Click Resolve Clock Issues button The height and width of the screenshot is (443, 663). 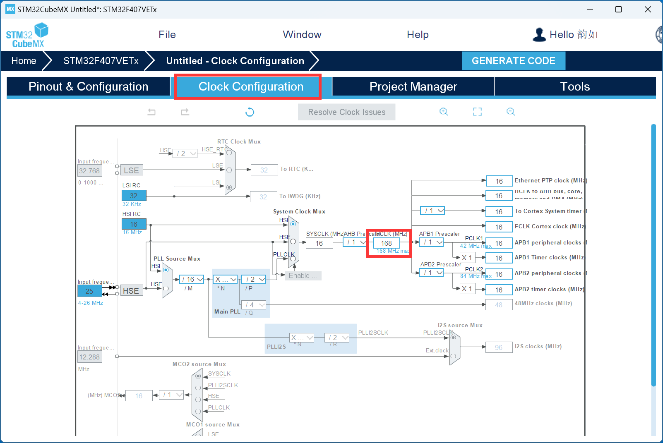[347, 112]
